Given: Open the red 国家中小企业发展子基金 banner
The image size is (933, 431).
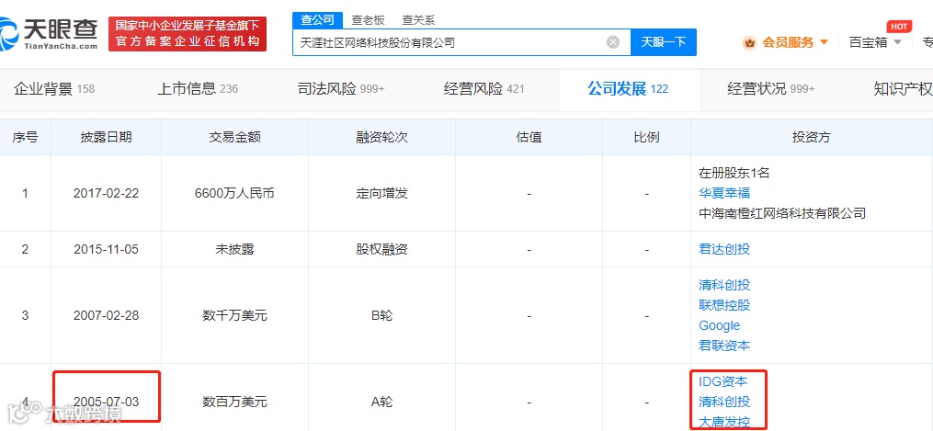Looking at the screenshot, I should [x=188, y=34].
